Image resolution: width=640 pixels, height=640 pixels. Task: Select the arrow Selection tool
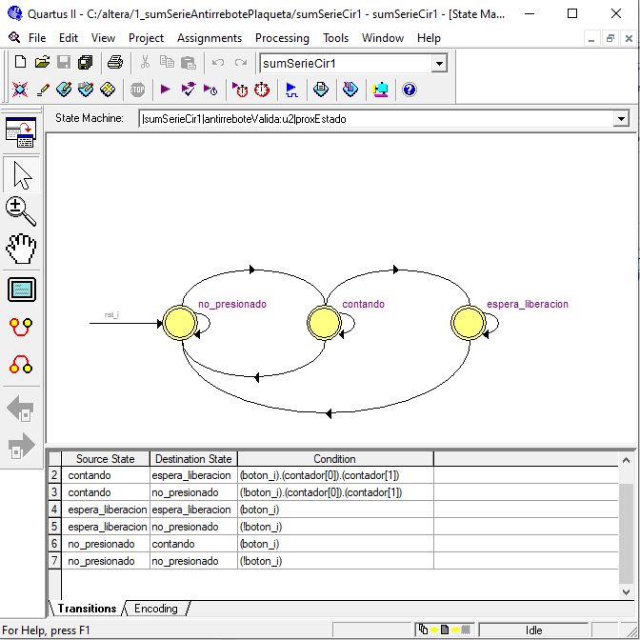point(21,174)
